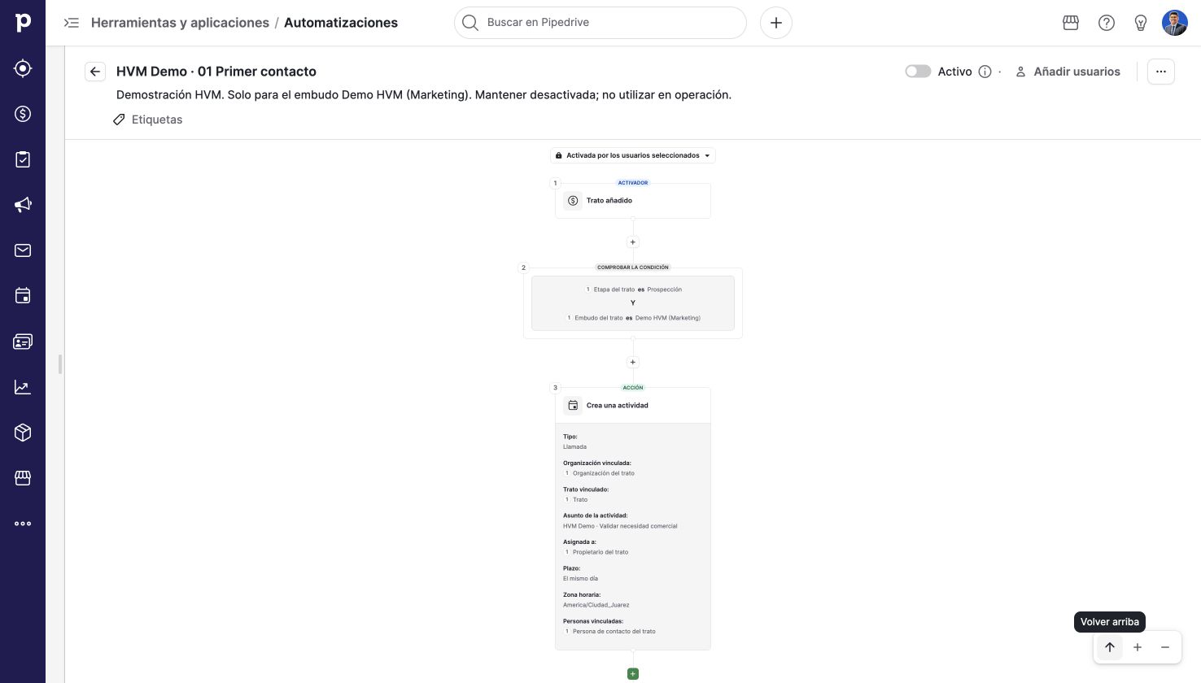The height and width of the screenshot is (683, 1201).
Task: Add step after Trato añadido trigger
Action: click(633, 242)
